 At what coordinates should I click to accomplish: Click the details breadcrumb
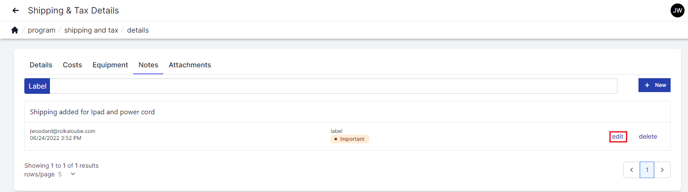(x=138, y=30)
